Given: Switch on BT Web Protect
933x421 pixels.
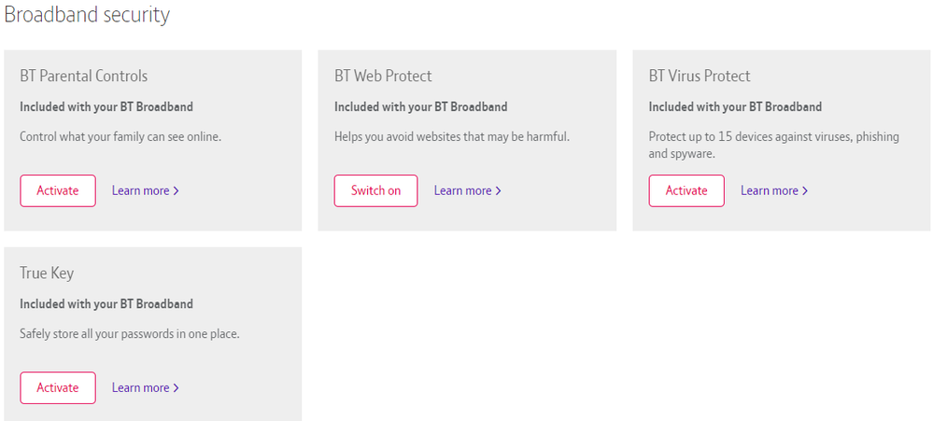Looking at the screenshot, I should point(375,190).
